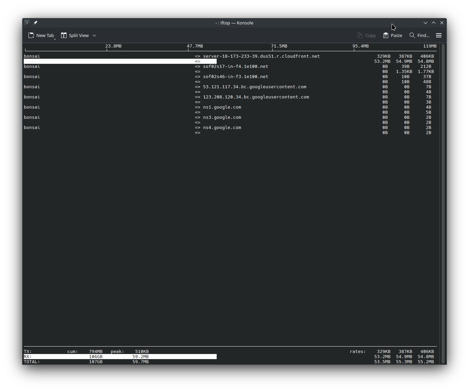Click the ns1.google.com host line
469x391 pixels.
tap(222, 107)
